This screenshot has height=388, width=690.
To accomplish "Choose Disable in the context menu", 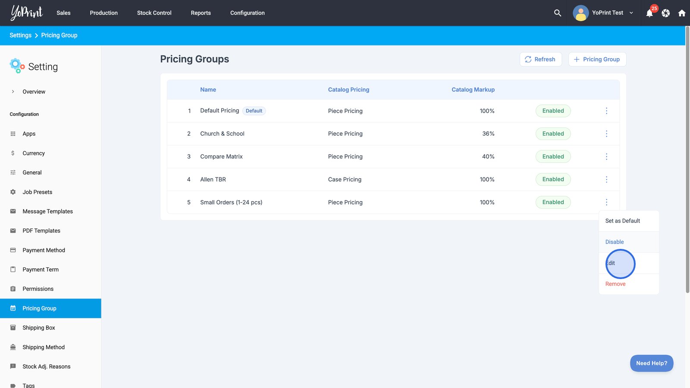I will [614, 242].
